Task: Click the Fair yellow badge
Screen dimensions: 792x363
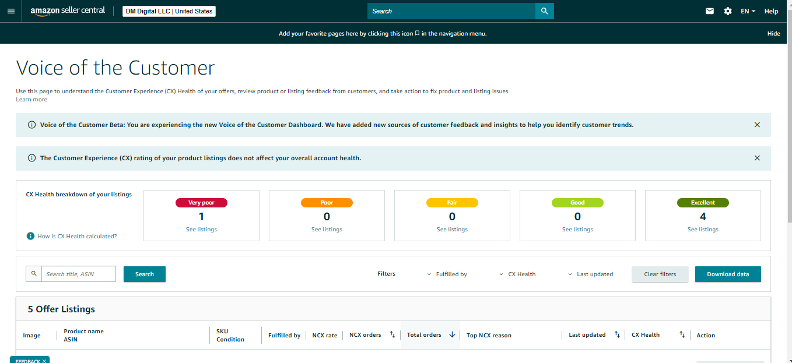Action: pyautogui.click(x=452, y=203)
